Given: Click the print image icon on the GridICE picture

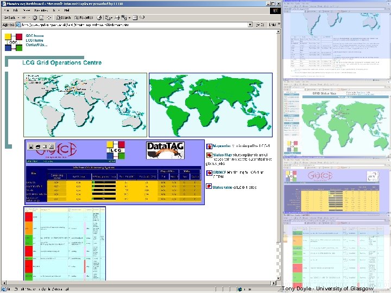Looking at the screenshot, I should coord(38,146).
